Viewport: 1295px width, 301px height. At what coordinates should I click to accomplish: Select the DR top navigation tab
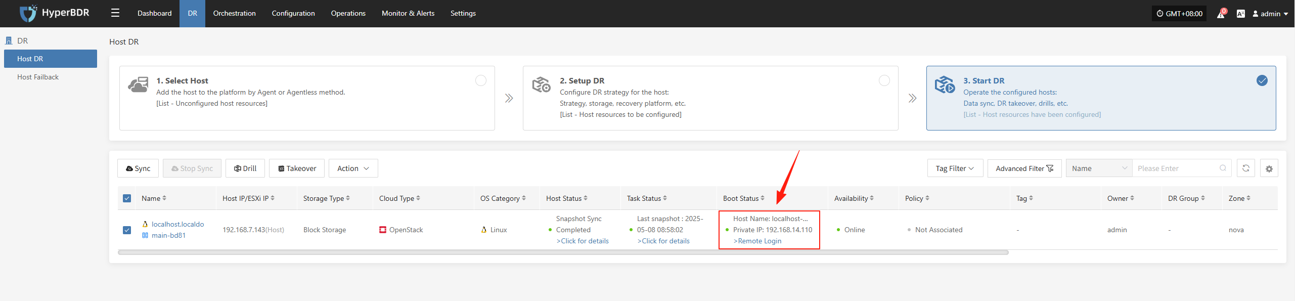(x=193, y=13)
